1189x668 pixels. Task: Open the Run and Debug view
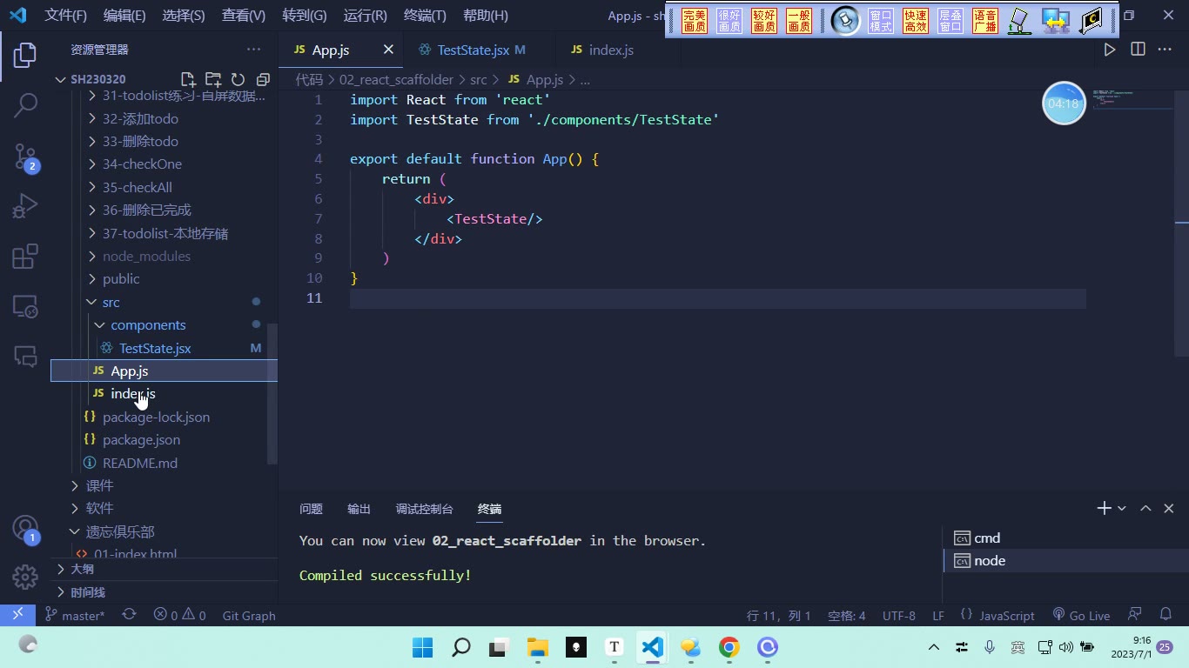(x=25, y=206)
